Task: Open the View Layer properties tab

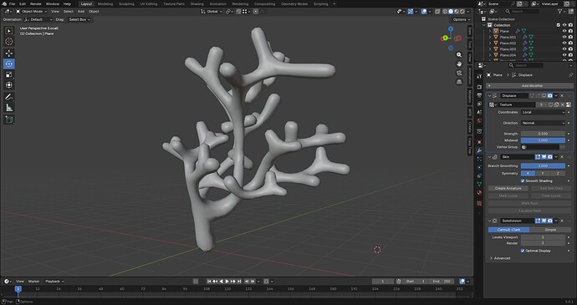Action: [479, 104]
